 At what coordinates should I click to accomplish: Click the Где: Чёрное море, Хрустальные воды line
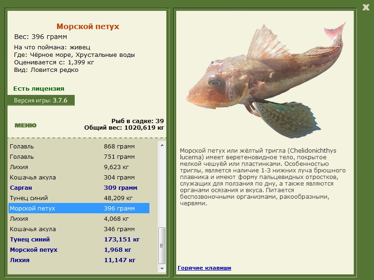74,55
